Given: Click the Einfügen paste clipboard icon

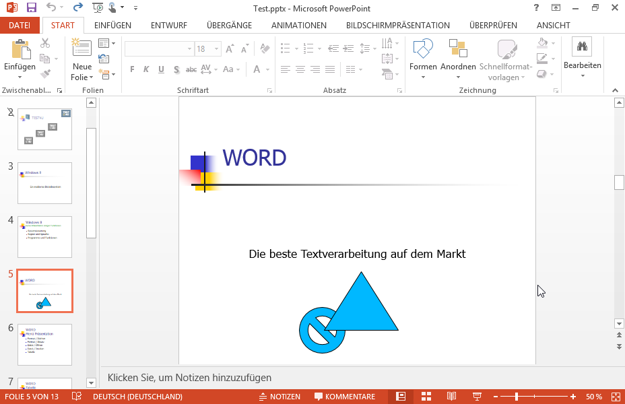Looking at the screenshot, I should tap(21, 49).
